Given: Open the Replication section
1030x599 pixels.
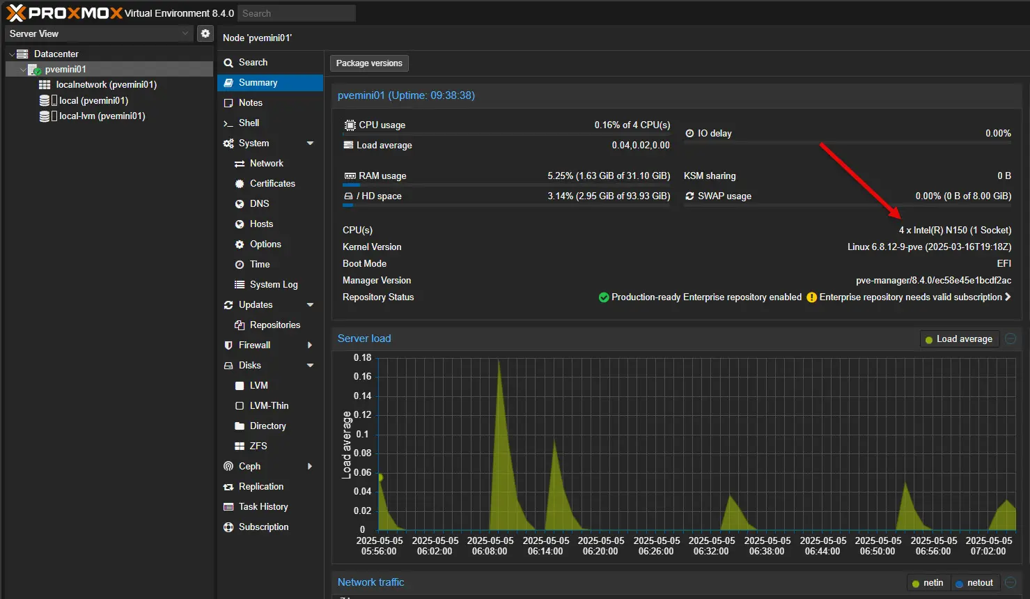Looking at the screenshot, I should (260, 486).
